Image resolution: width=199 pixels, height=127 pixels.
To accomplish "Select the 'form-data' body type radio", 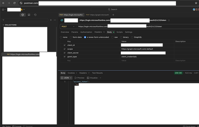I will click(71, 37).
